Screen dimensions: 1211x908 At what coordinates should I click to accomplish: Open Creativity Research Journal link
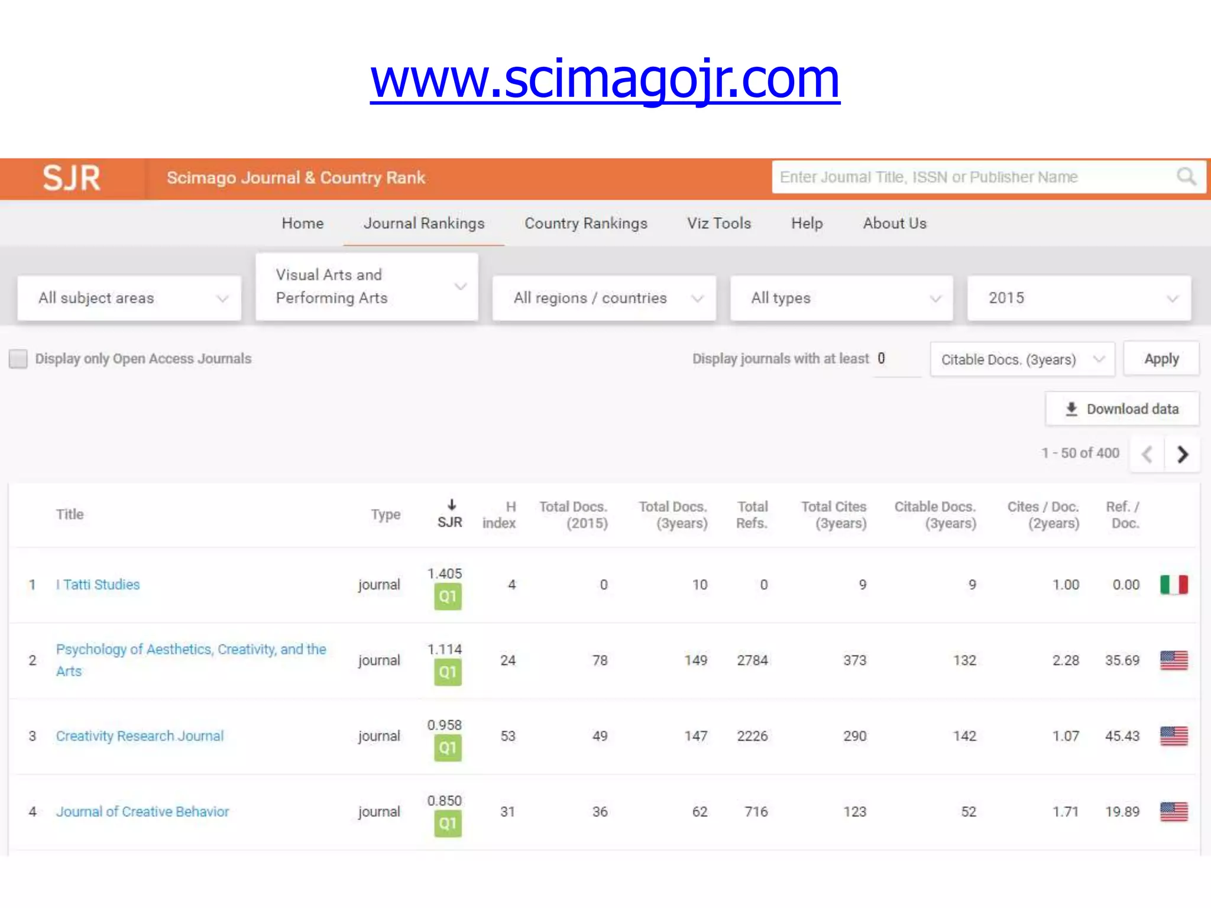point(140,736)
